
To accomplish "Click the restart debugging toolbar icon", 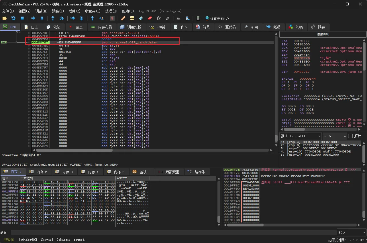I will coord(13,18).
